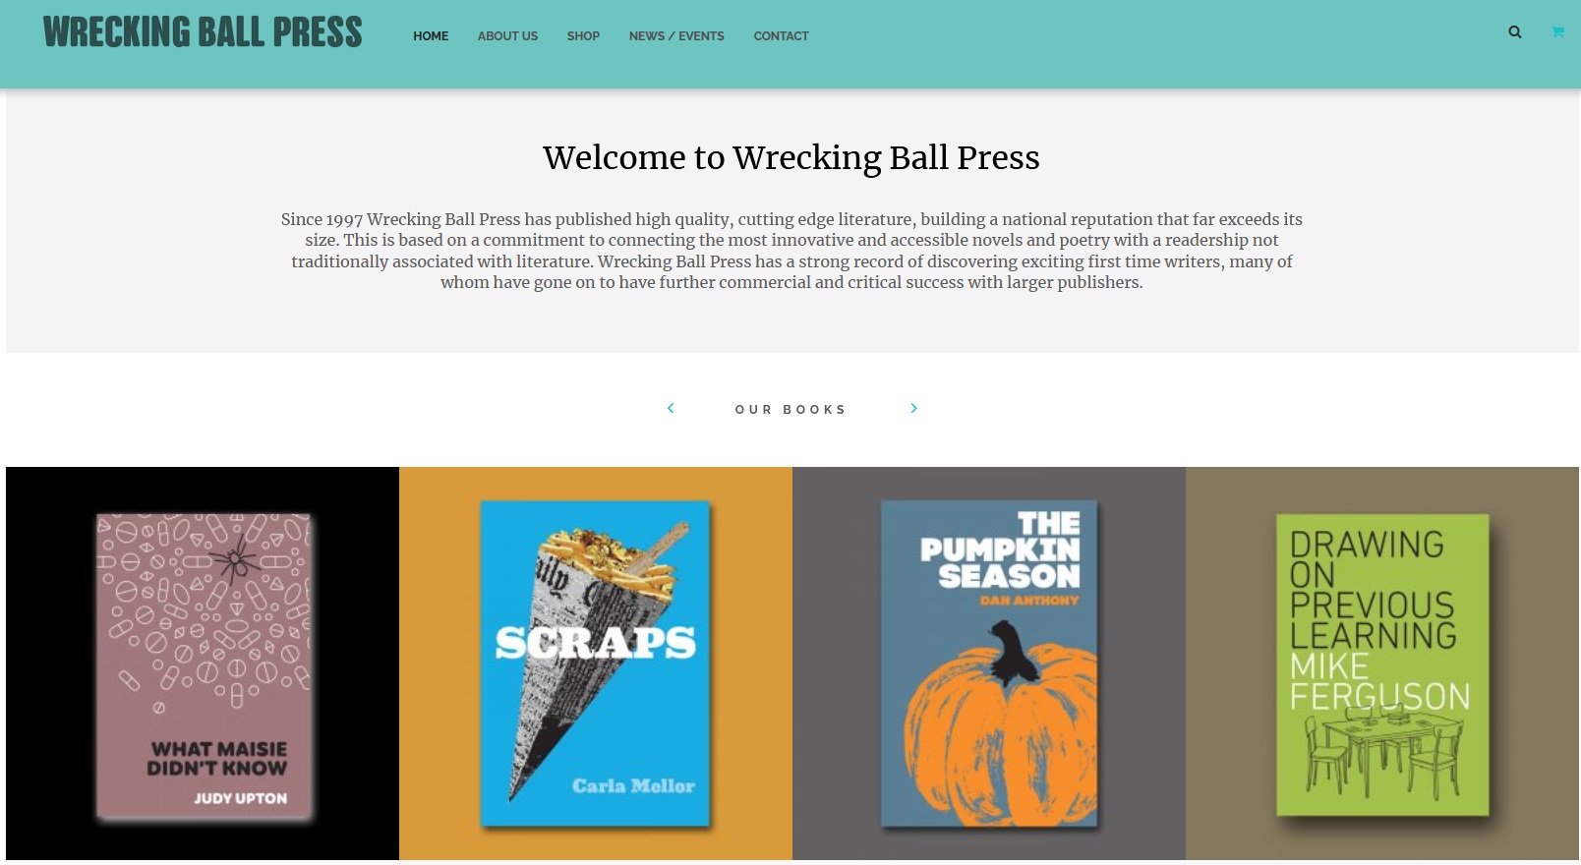Open the About Us page

click(507, 36)
